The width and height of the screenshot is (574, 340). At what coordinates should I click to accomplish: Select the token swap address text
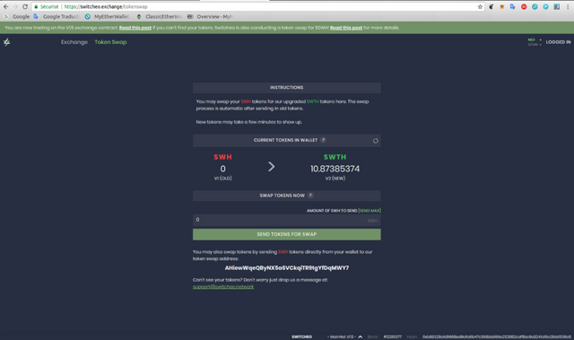click(x=287, y=268)
